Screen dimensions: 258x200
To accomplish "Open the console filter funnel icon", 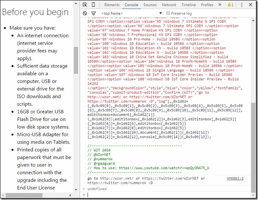I will [x=93, y=13].
